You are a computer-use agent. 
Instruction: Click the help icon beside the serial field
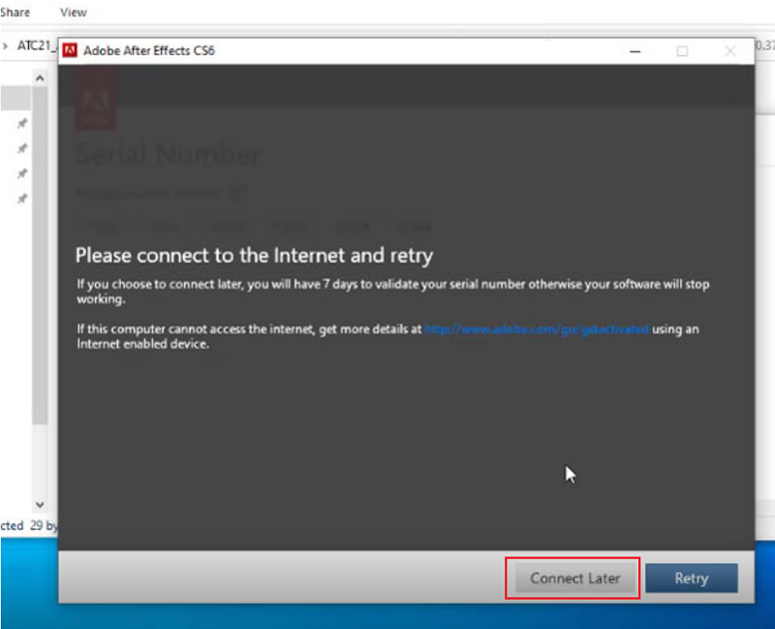pyautogui.click(x=238, y=192)
